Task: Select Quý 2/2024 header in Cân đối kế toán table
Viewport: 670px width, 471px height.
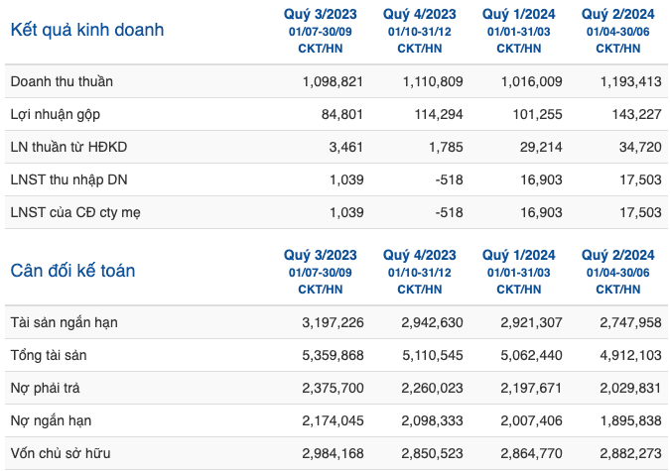Action: coord(617,255)
